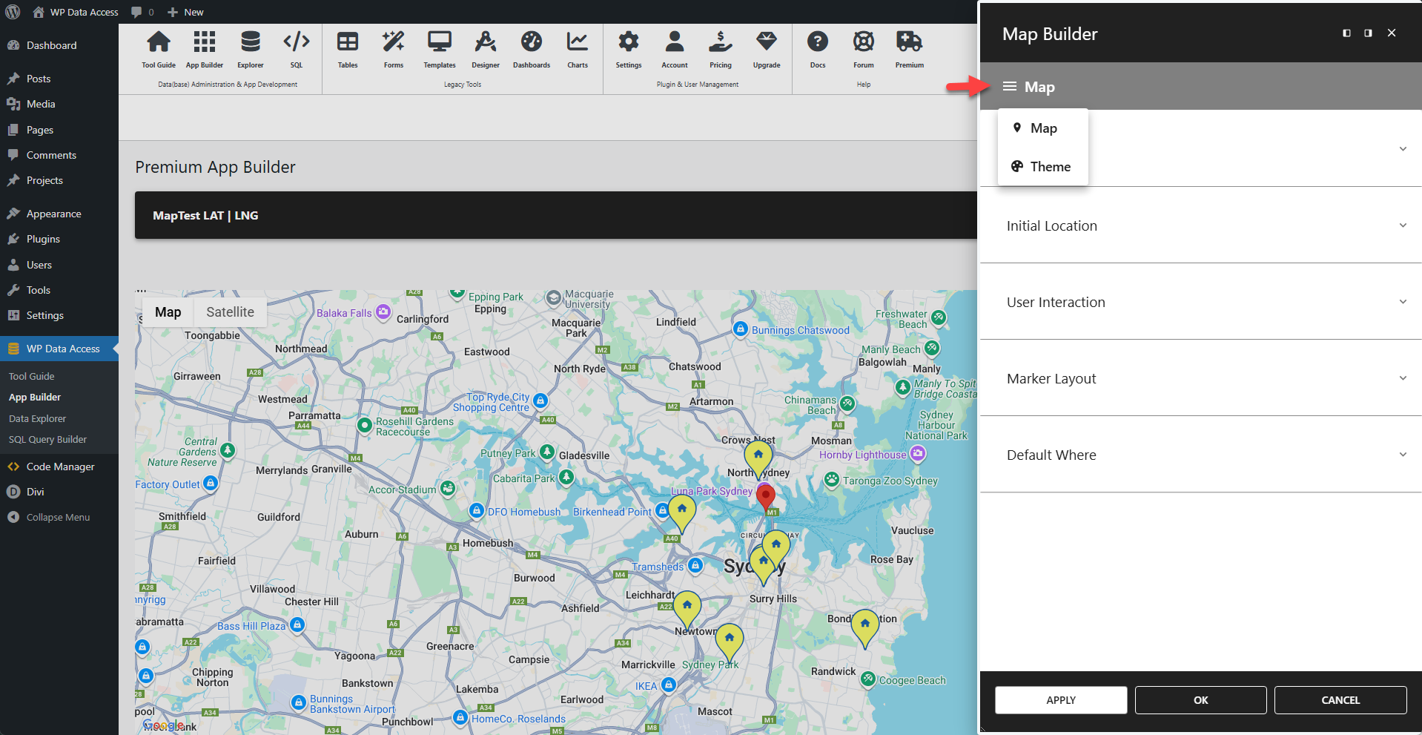Screen dimensions: 1422x735
Task: Switch to the Satellite map view
Action: pos(229,312)
